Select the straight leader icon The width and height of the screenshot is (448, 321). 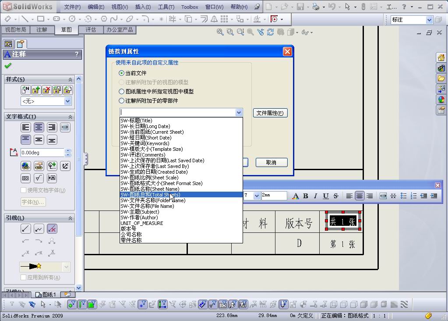click(26, 228)
